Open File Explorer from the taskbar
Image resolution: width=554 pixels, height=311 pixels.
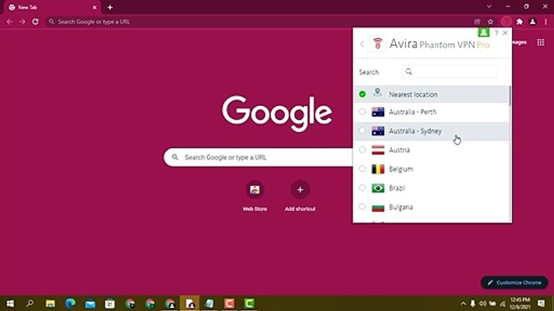[50, 303]
